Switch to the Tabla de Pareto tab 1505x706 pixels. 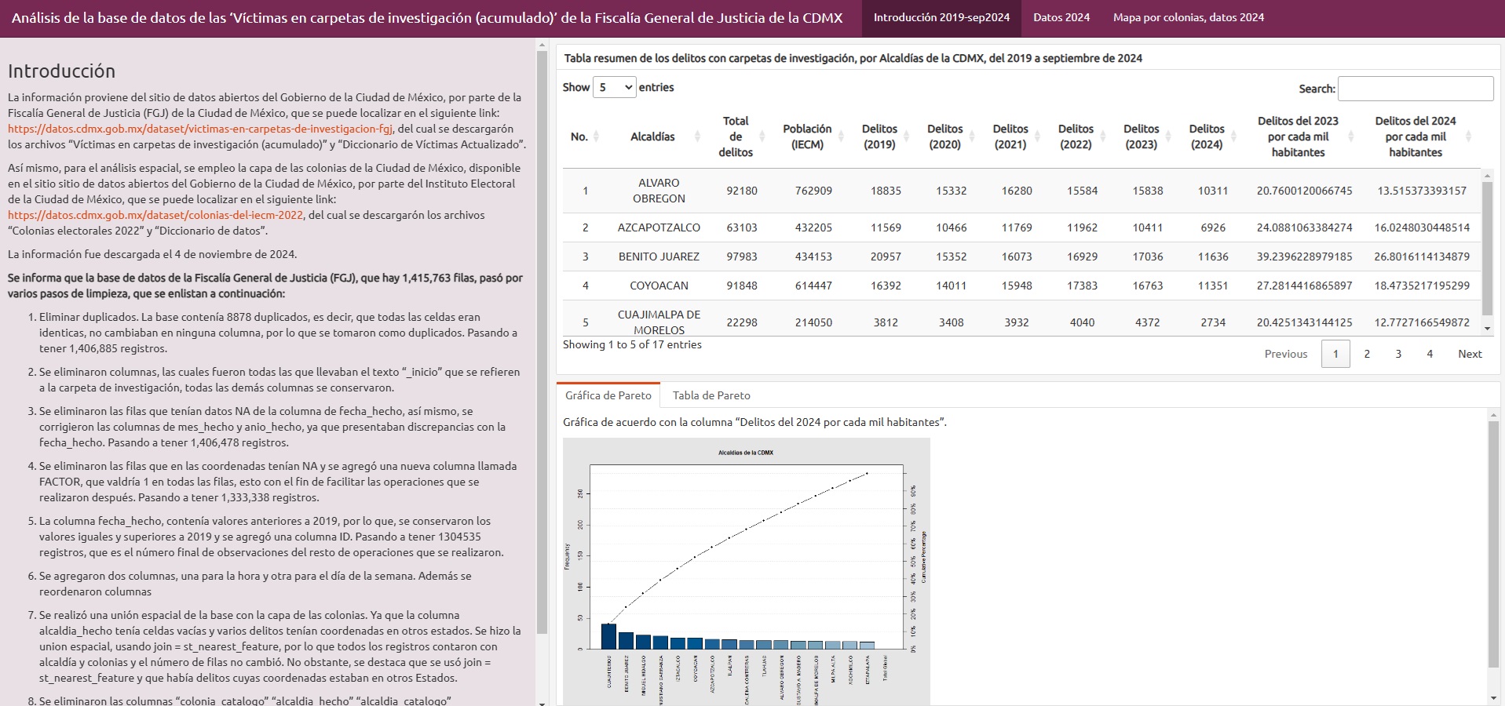click(711, 395)
